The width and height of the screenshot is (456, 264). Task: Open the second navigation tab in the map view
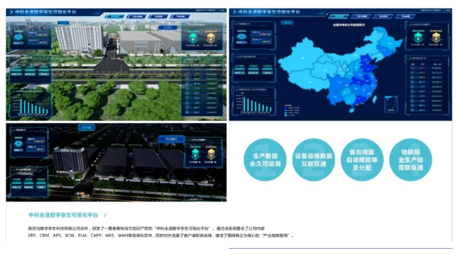[361, 17]
